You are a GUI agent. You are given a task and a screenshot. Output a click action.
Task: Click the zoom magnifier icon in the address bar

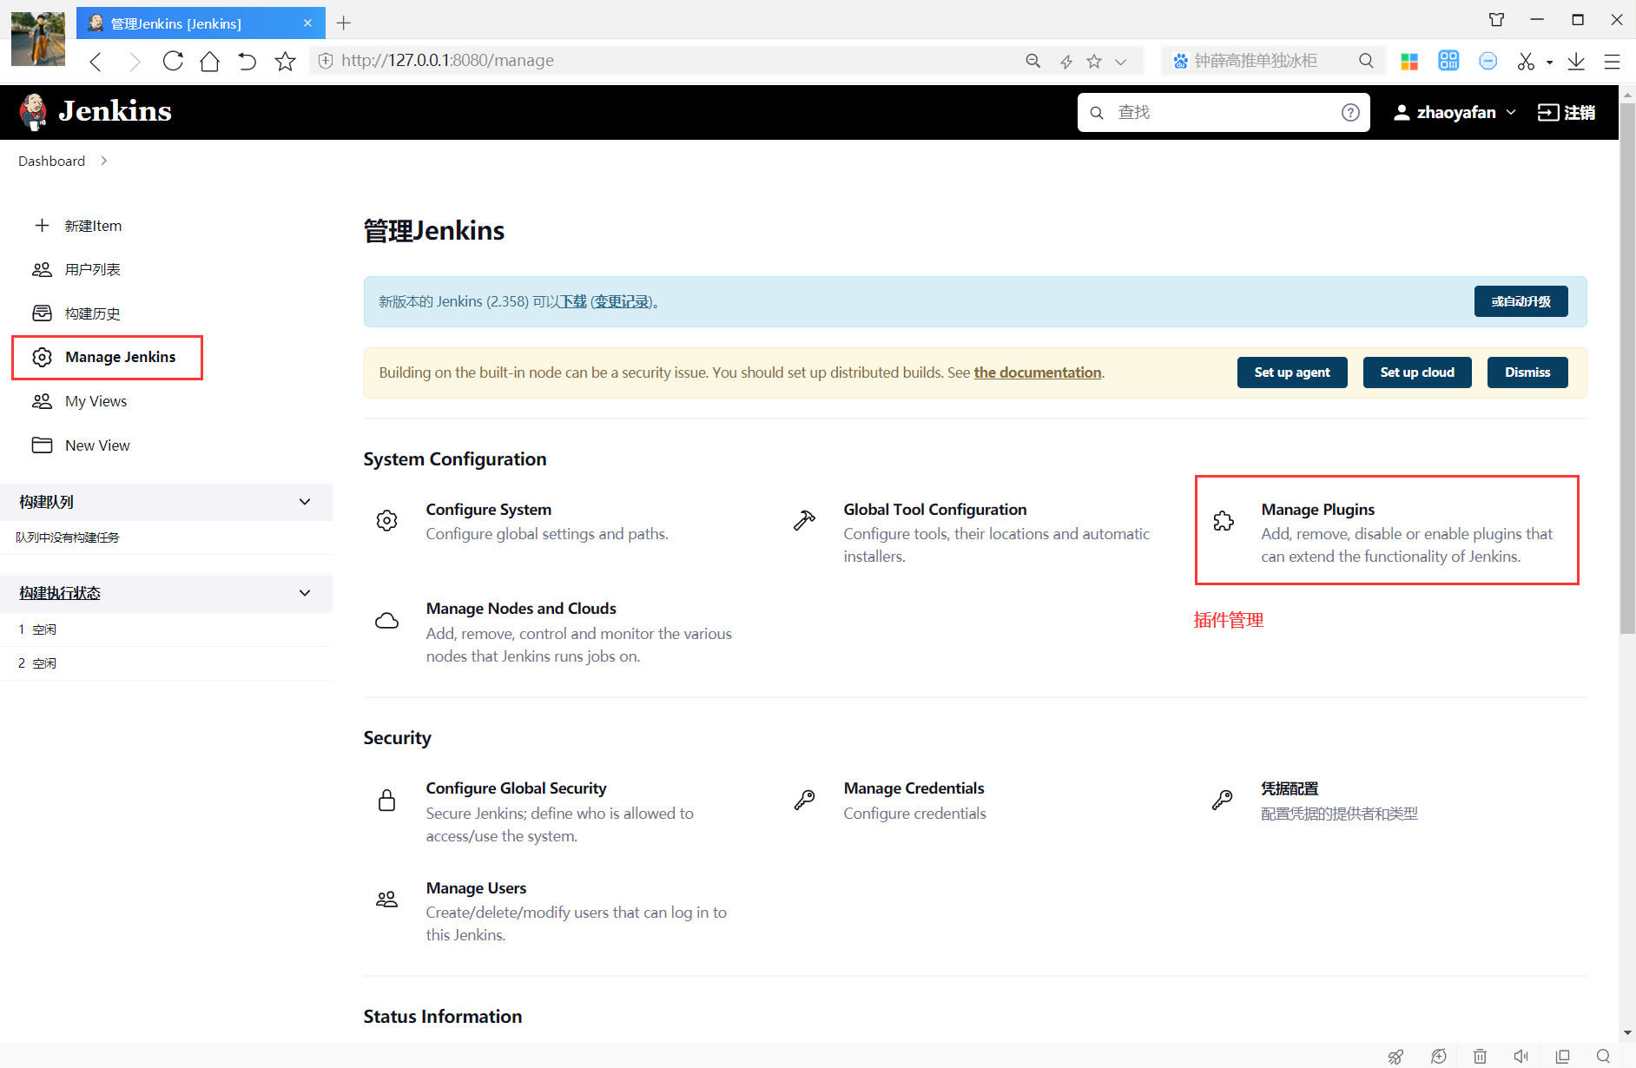(1033, 61)
